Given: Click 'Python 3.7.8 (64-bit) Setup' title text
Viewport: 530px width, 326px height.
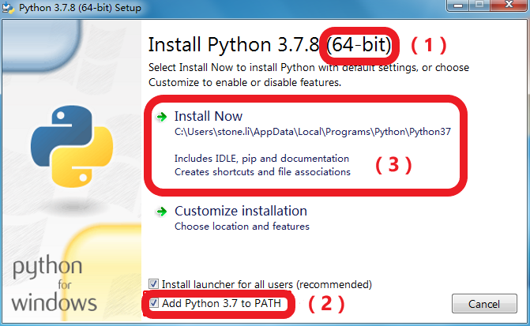Looking at the screenshot, I should click(x=80, y=7).
